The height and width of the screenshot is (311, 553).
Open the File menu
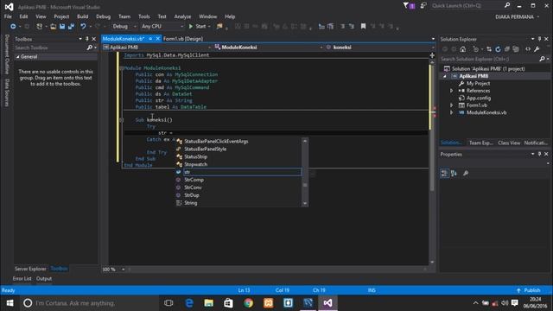tap(8, 16)
